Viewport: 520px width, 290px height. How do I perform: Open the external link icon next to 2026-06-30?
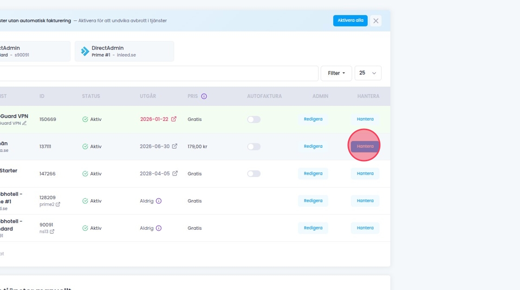pos(175,146)
